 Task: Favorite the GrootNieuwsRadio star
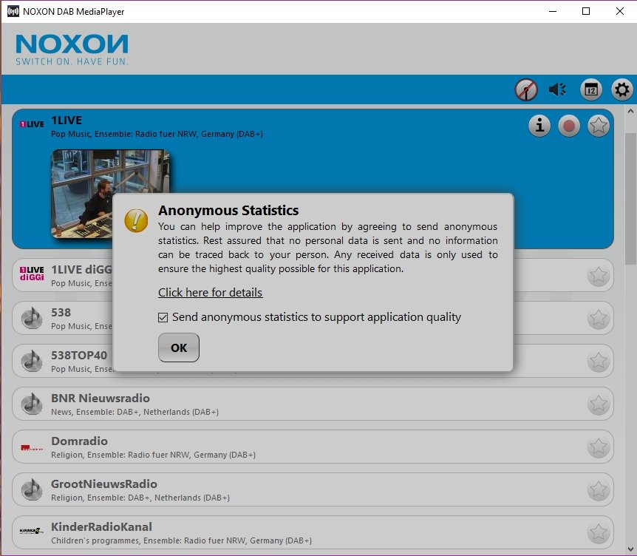point(599,489)
